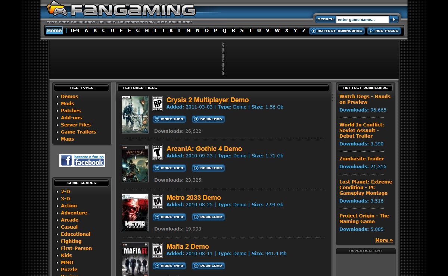Open Patches file type
Screen dimensions: 448x276
click(71, 110)
